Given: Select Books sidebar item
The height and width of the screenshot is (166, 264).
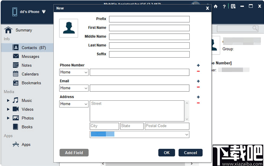Looking at the screenshot, I should (x=27, y=127).
